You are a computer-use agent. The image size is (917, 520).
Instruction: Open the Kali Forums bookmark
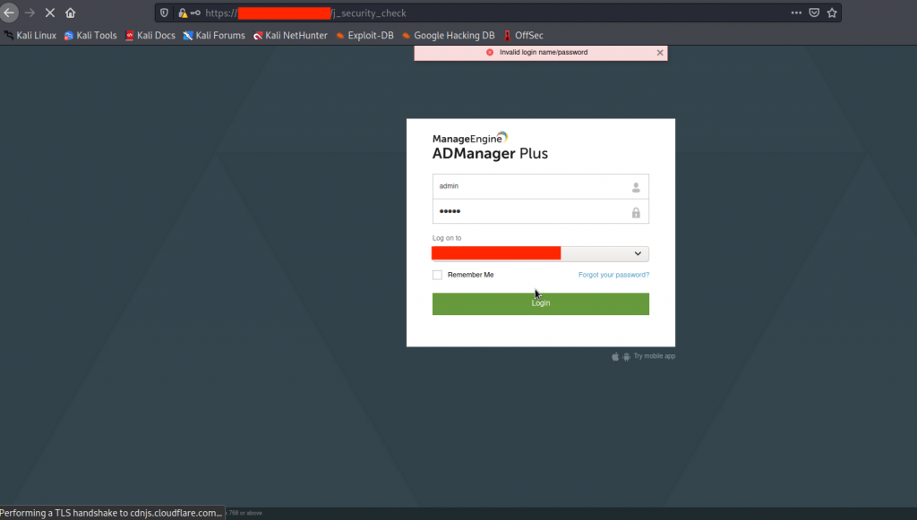(x=214, y=35)
